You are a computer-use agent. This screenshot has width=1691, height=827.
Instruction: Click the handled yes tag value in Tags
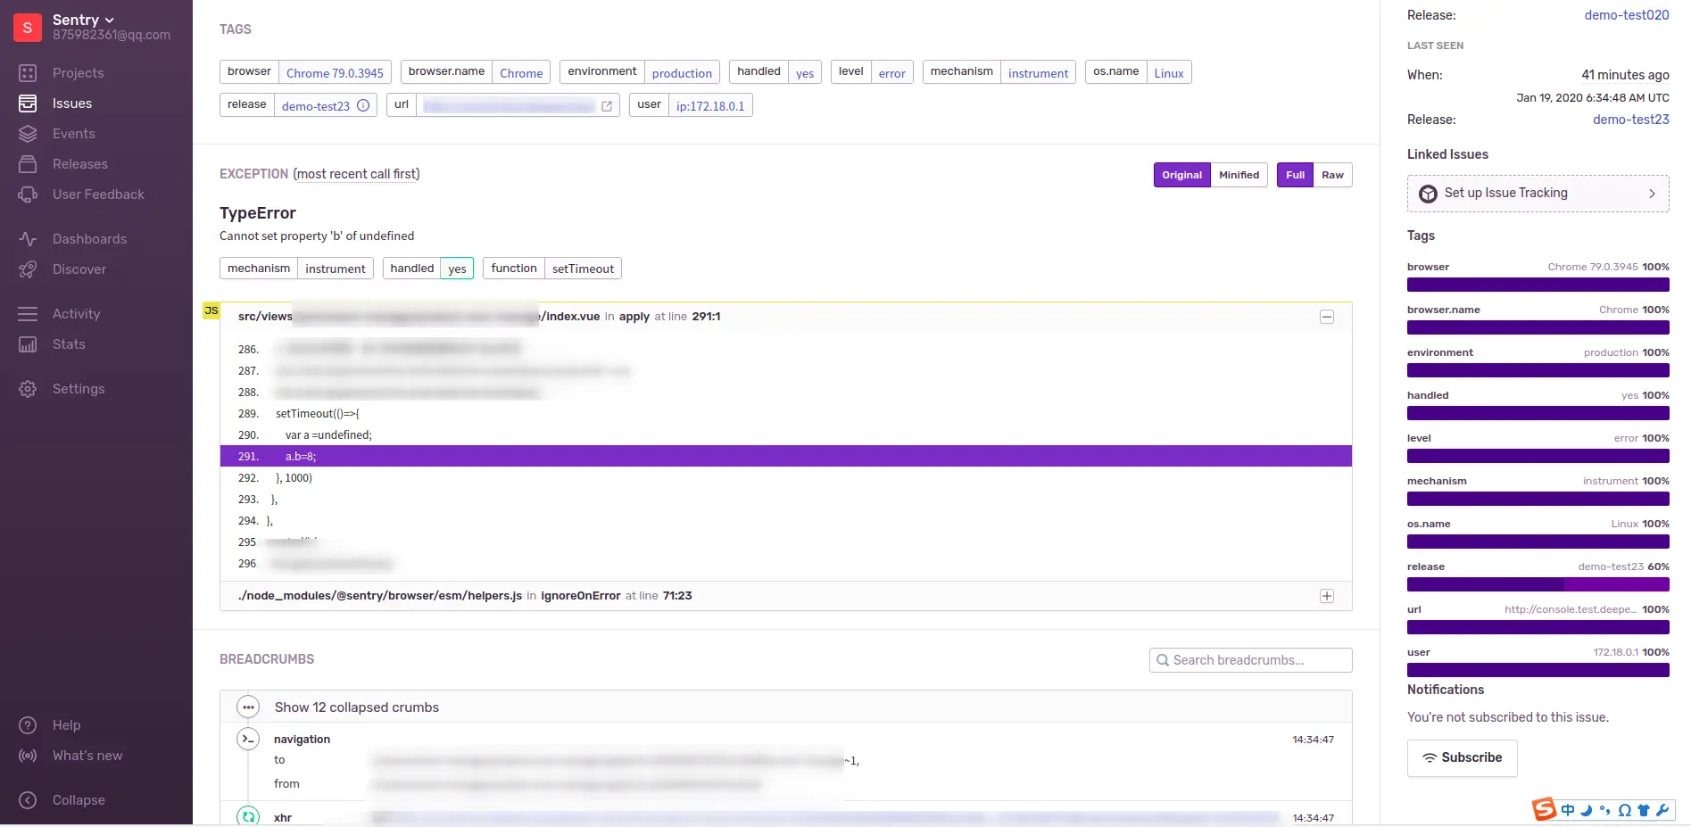pyautogui.click(x=805, y=73)
